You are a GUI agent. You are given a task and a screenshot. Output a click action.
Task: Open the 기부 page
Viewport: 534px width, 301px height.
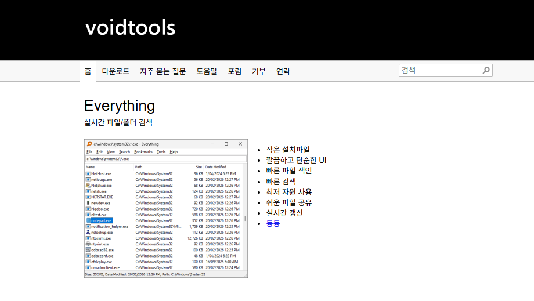coord(259,71)
